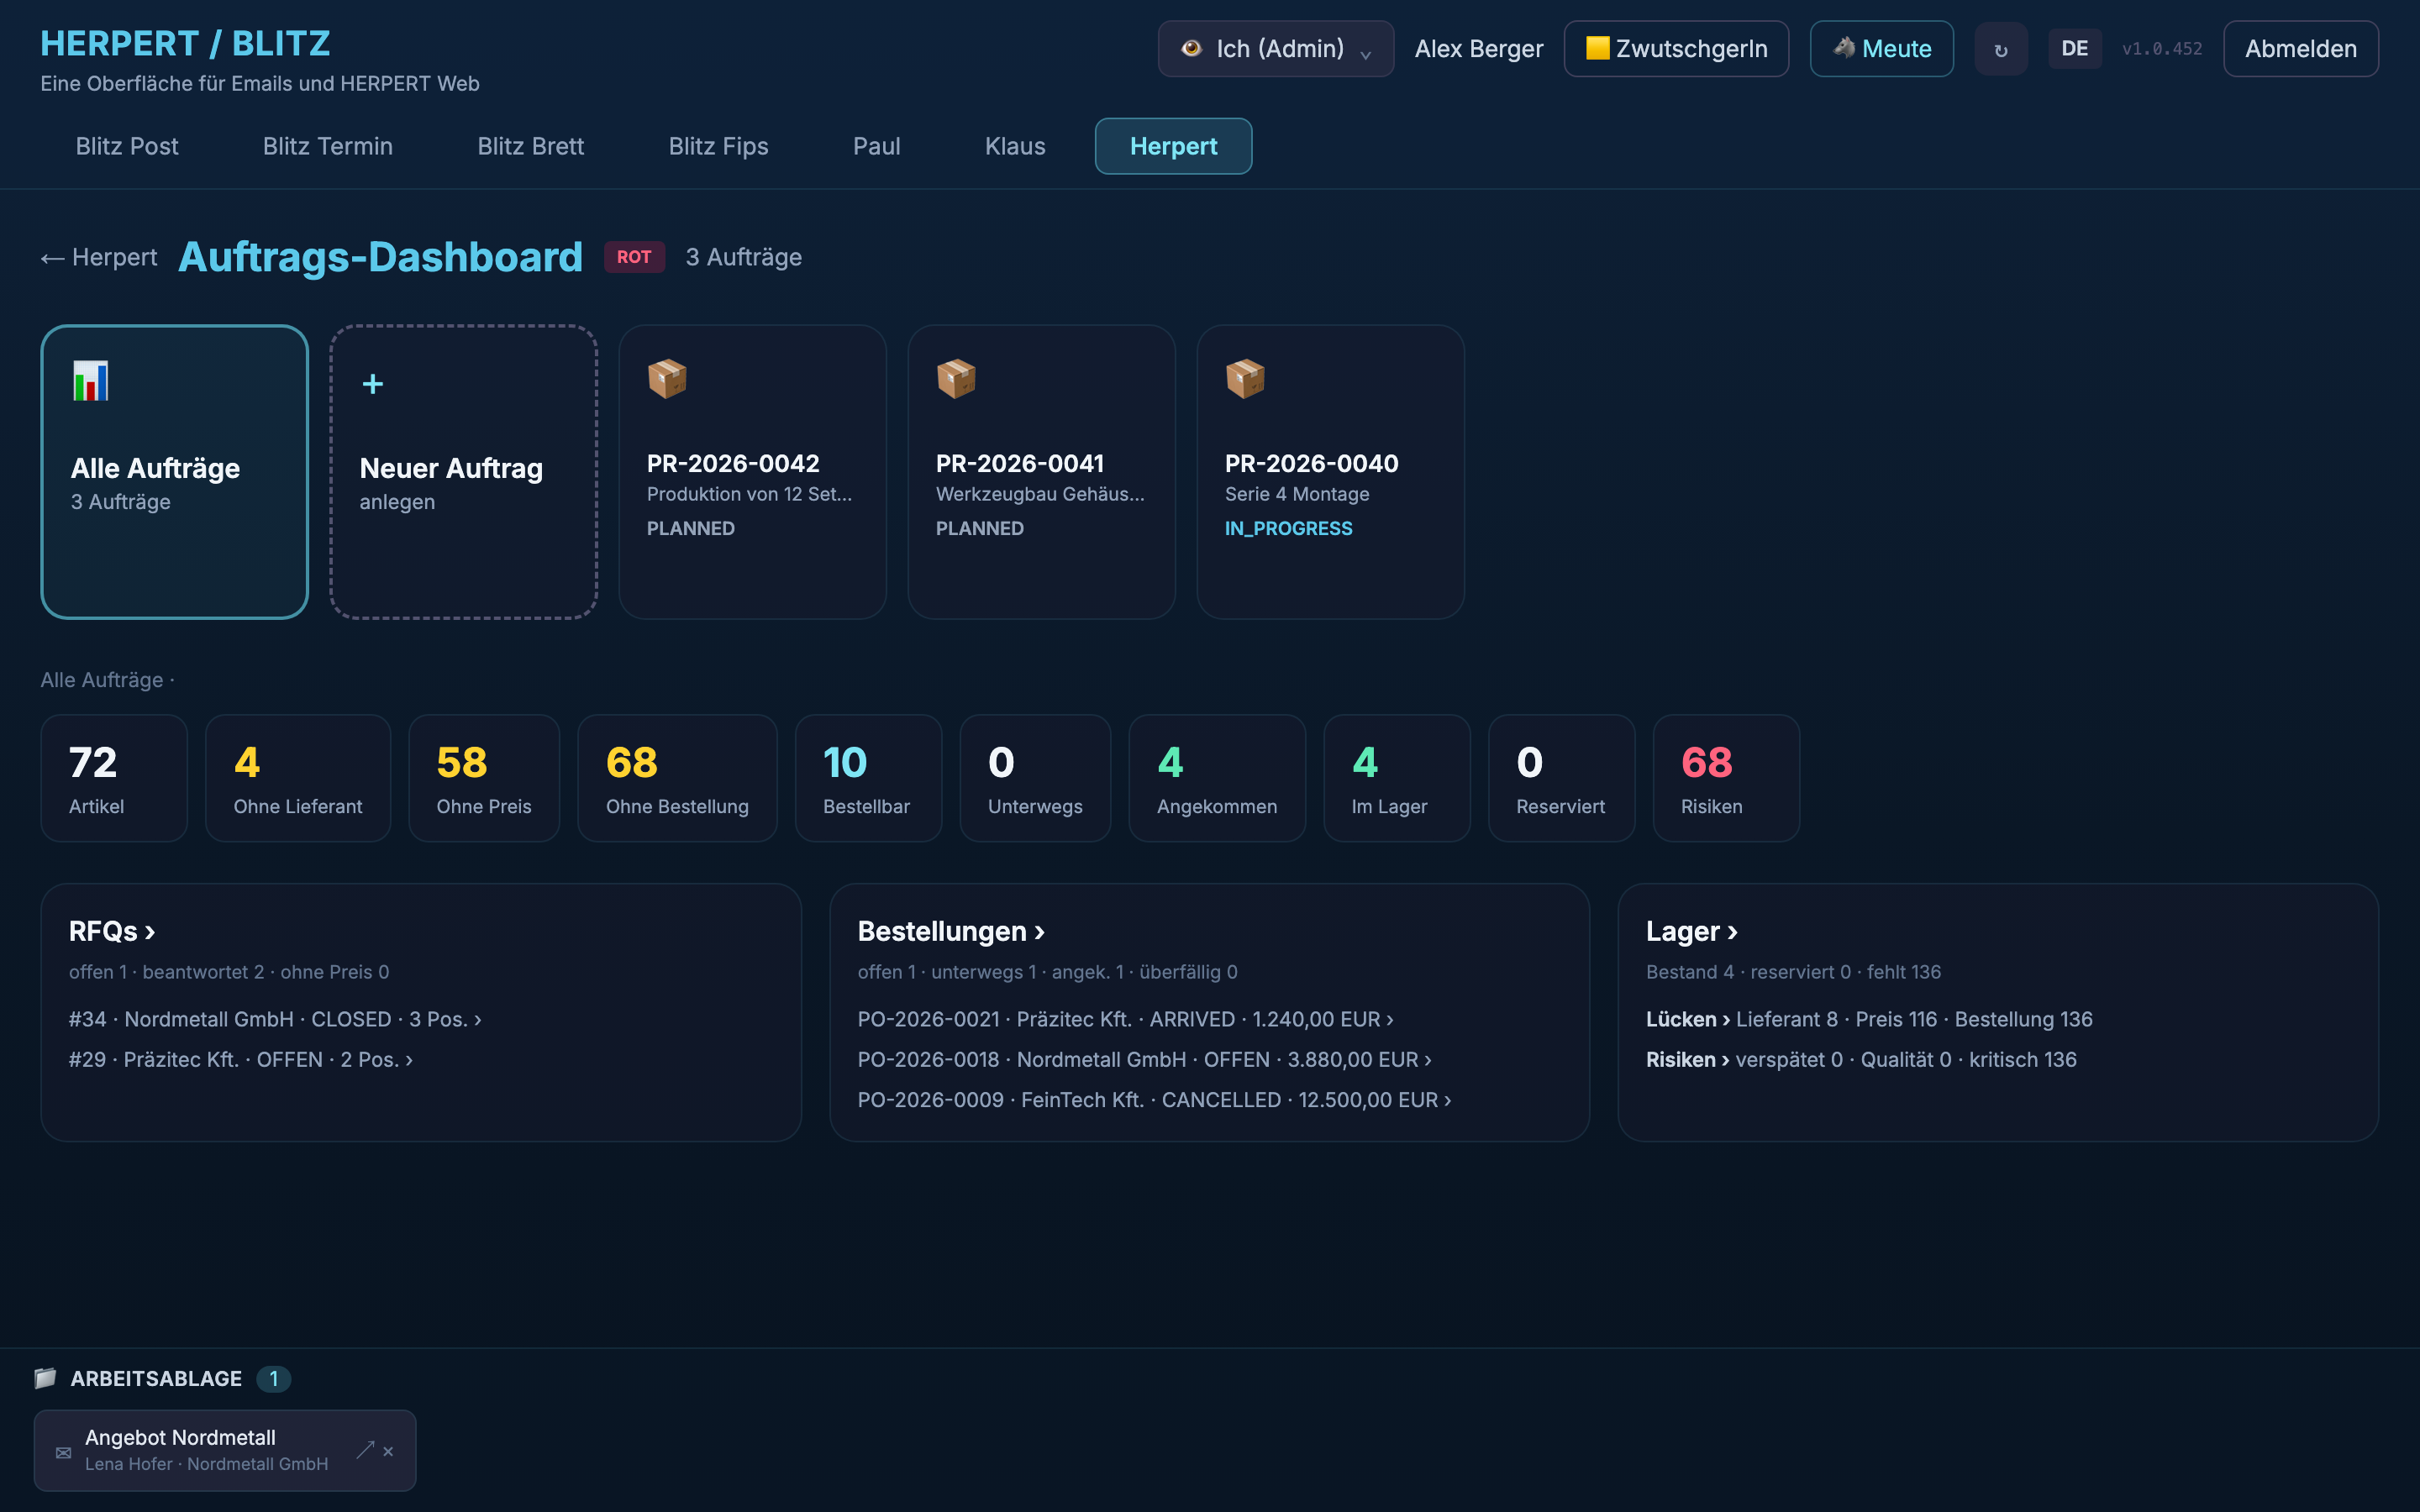
Task: Expand the Bestellungen section
Action: click(951, 931)
